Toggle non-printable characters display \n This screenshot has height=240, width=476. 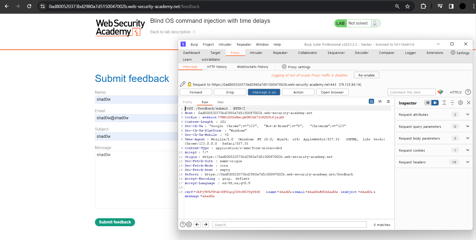click(380, 101)
